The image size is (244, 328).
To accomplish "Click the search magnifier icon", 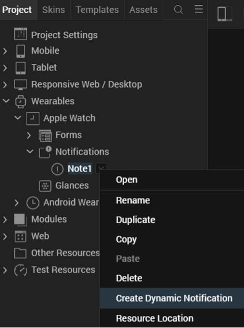I will point(179,9).
